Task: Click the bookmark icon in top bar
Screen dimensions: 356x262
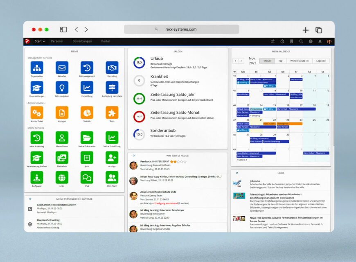Action: 291,41
